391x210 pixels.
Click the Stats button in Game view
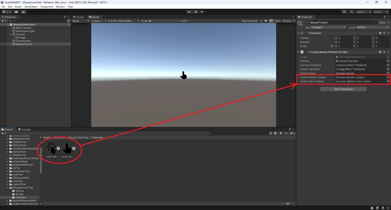277,21
